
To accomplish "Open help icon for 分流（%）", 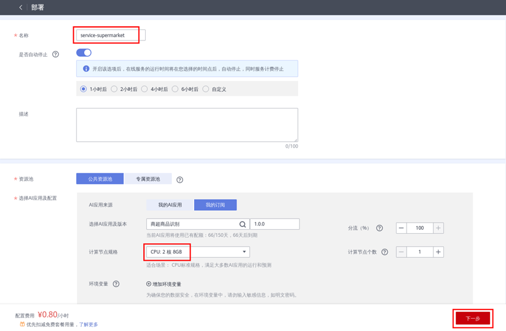I will point(380,228).
